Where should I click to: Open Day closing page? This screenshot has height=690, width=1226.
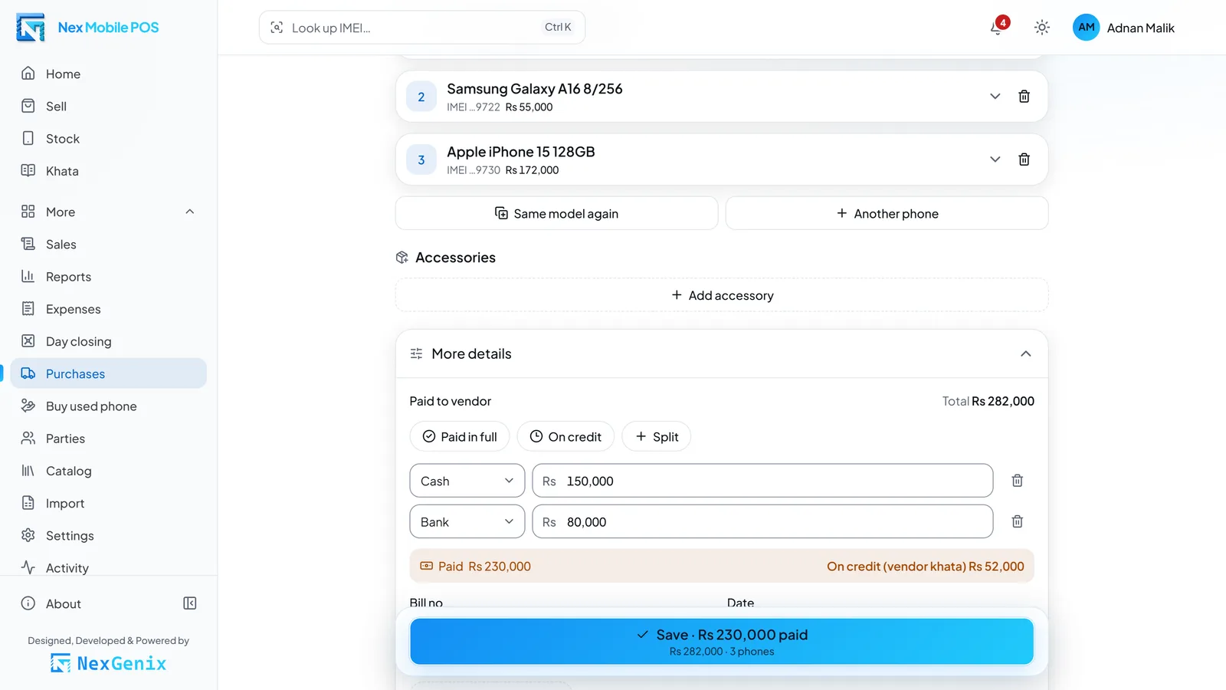pos(109,341)
